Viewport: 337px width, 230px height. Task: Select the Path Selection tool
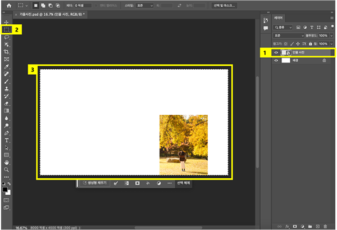coord(6,147)
